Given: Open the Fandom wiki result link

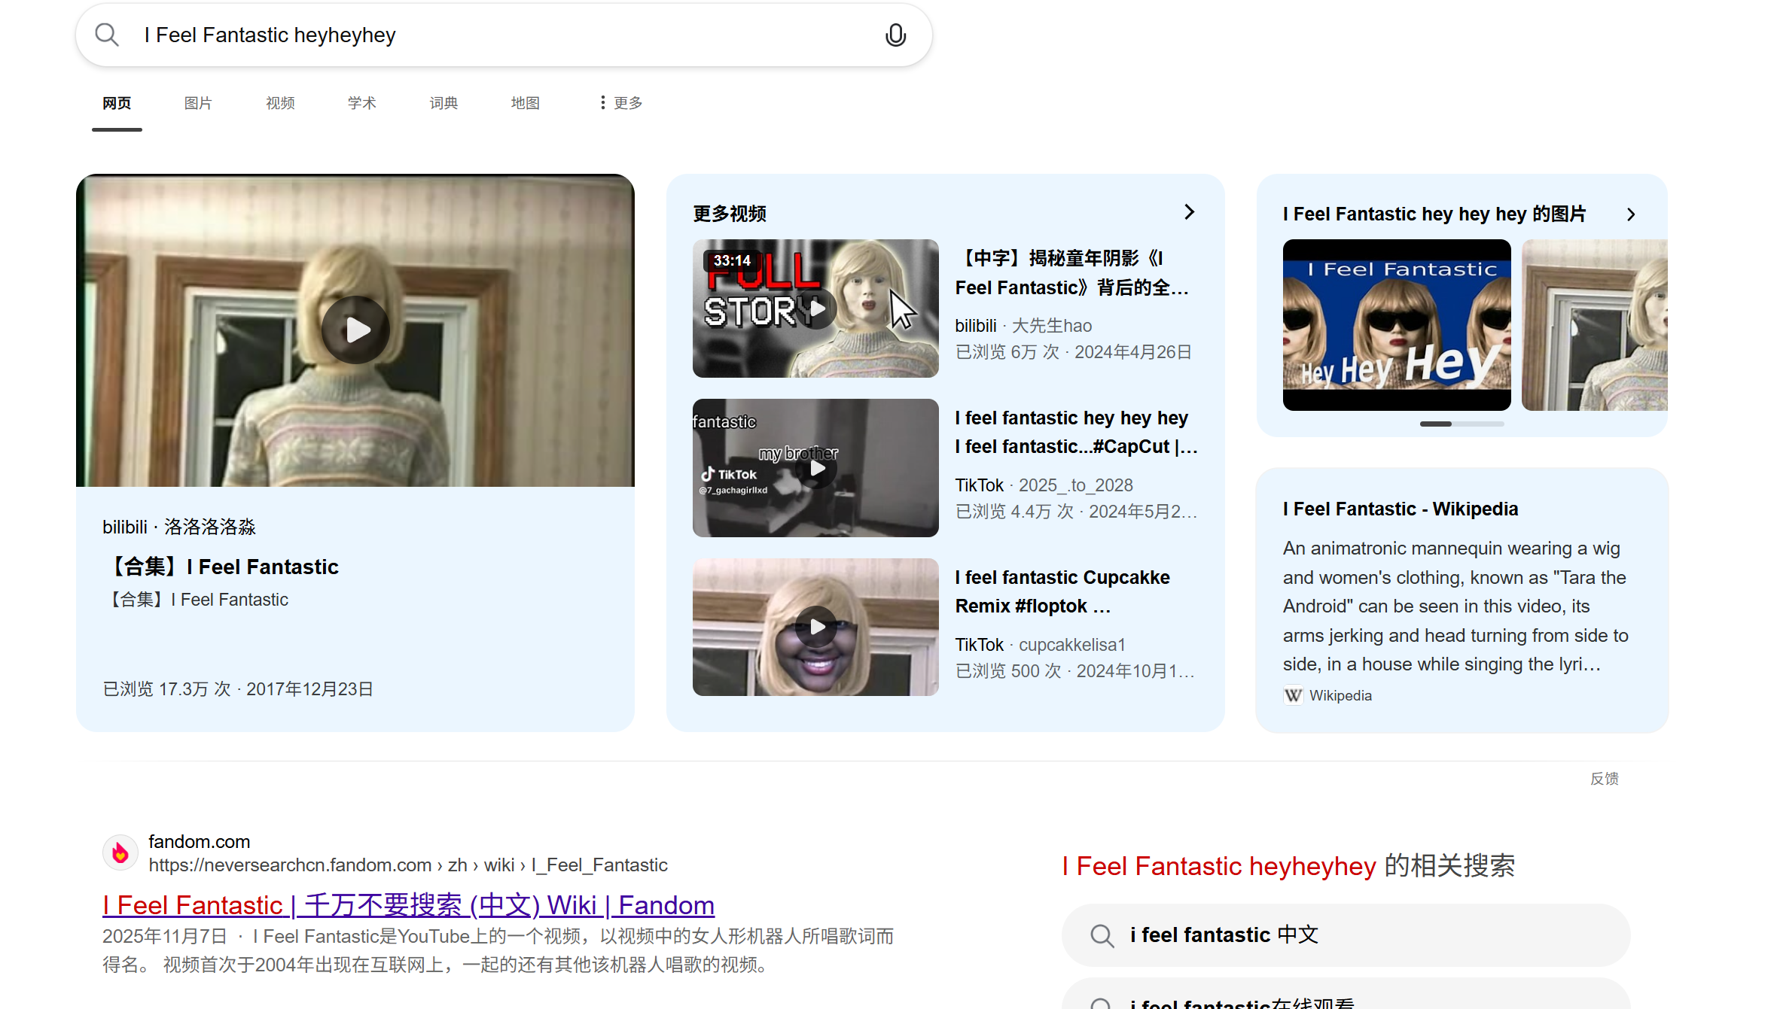Looking at the screenshot, I should pyautogui.click(x=408, y=905).
